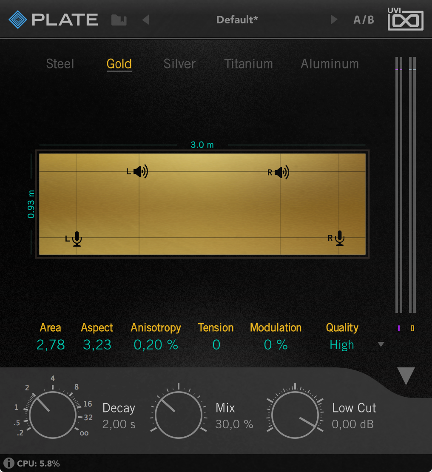Toggle the gold output meter marker
Screen dimensions: 432x472
(x=412, y=327)
